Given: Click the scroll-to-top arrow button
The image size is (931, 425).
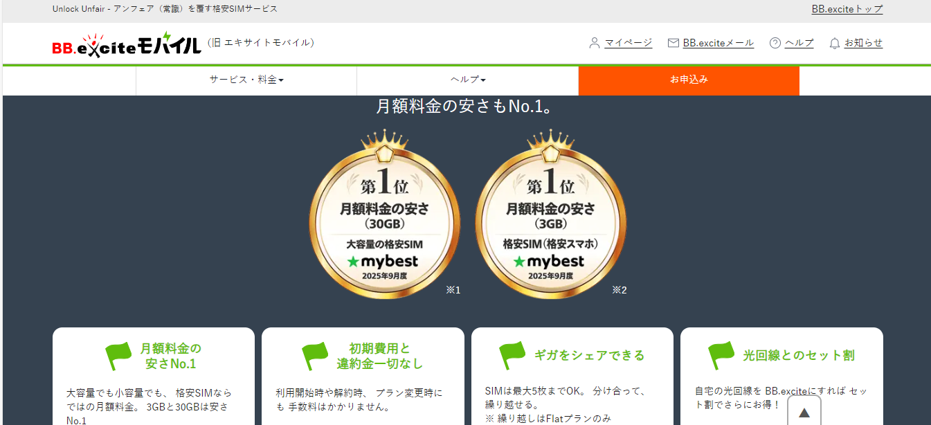Looking at the screenshot, I should 804,413.
